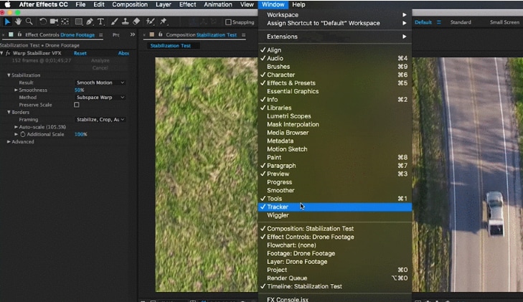Expand the Smoothness property
Image resolution: width=523 pixels, height=302 pixels.
[16, 90]
